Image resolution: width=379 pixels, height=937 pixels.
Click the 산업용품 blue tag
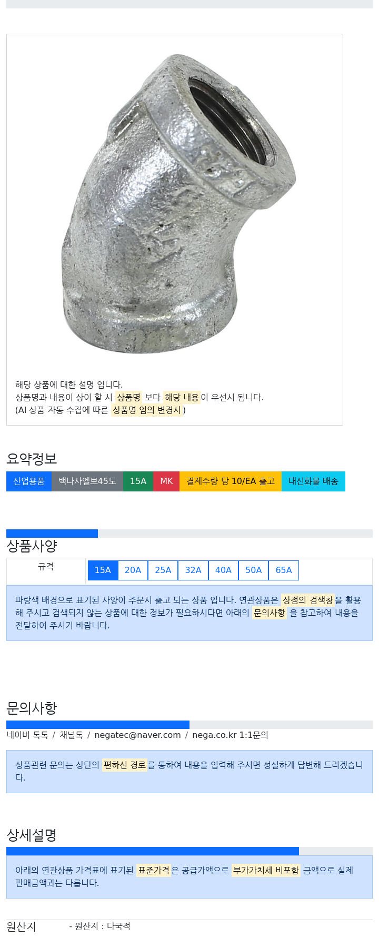[x=29, y=481]
